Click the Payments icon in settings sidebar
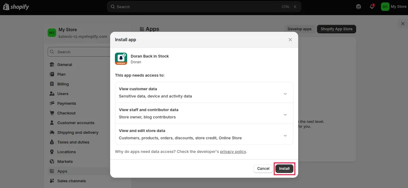This screenshot has width=408, height=188. click(52, 104)
